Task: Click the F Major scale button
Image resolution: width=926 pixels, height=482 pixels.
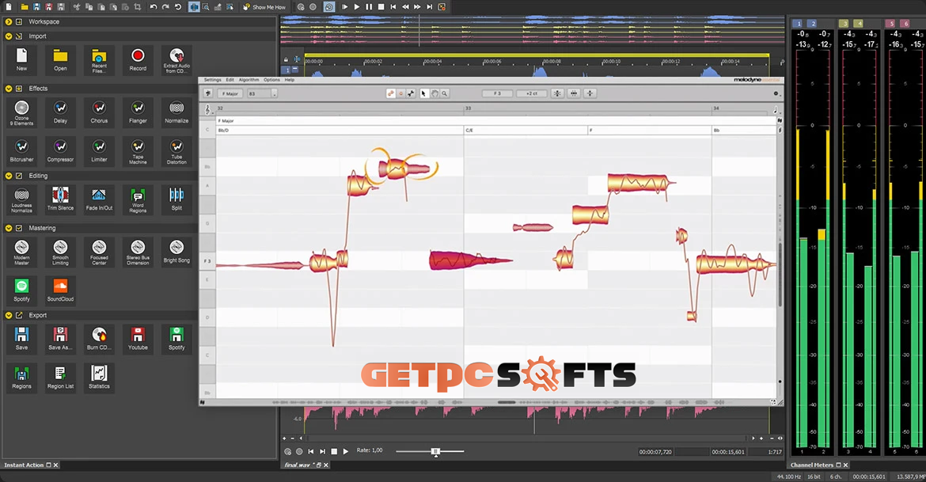Action: (x=230, y=93)
